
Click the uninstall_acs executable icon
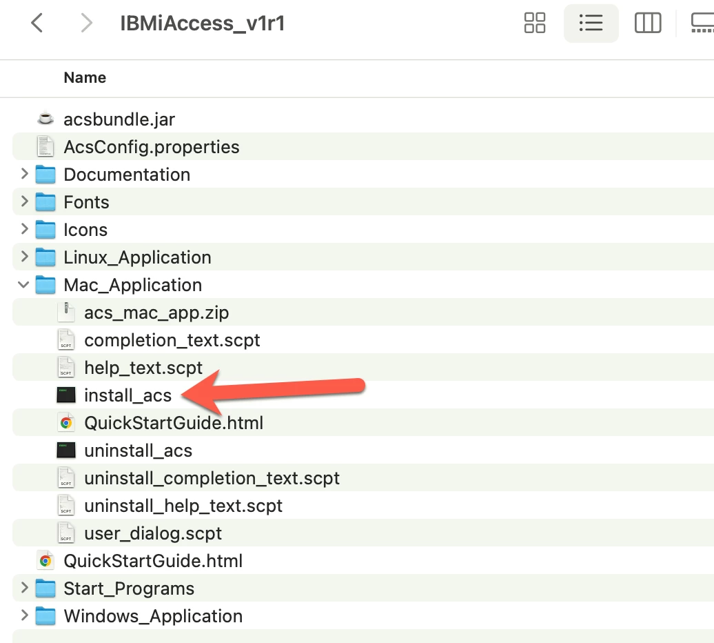tap(66, 451)
